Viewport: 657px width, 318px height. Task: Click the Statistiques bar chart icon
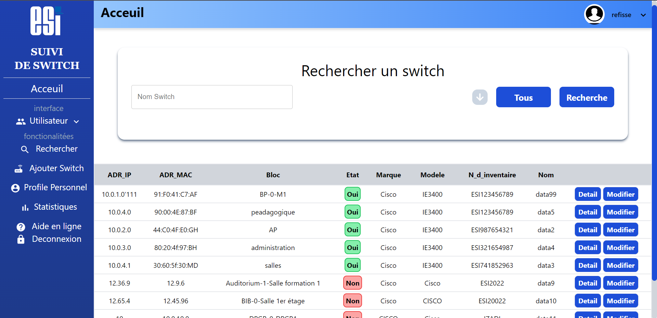click(25, 207)
